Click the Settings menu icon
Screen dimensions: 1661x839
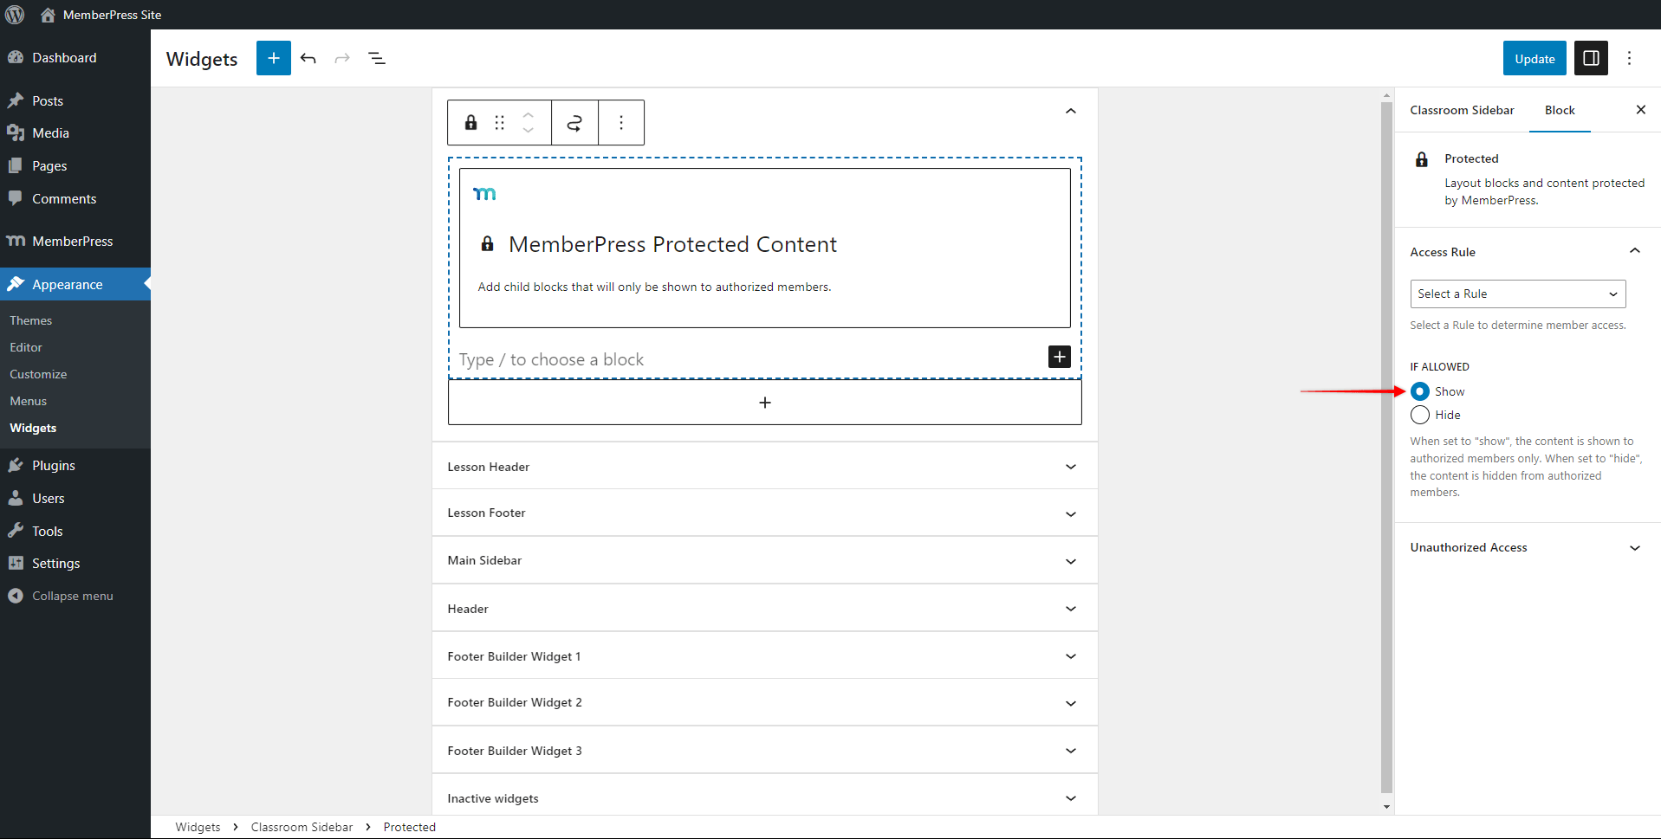[x=16, y=563]
